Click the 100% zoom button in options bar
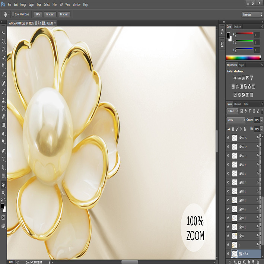 (x=38, y=14)
